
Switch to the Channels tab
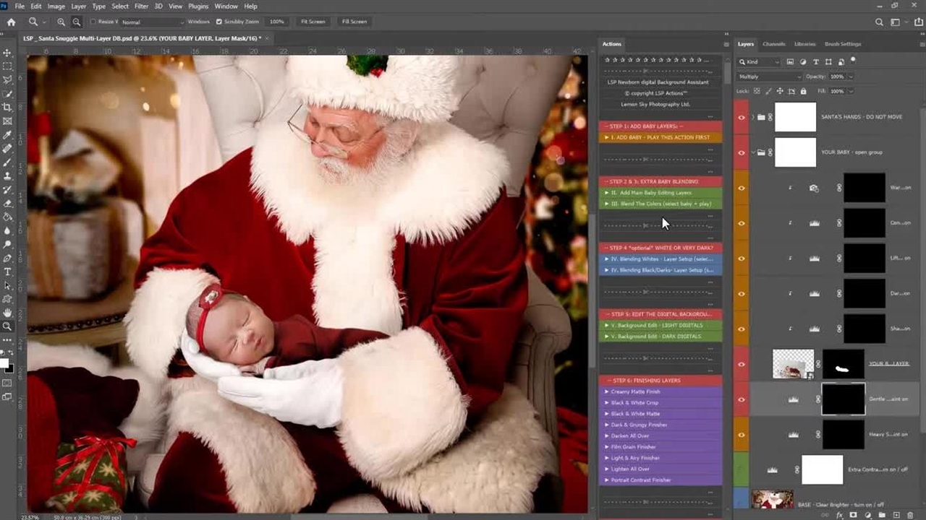(x=773, y=44)
